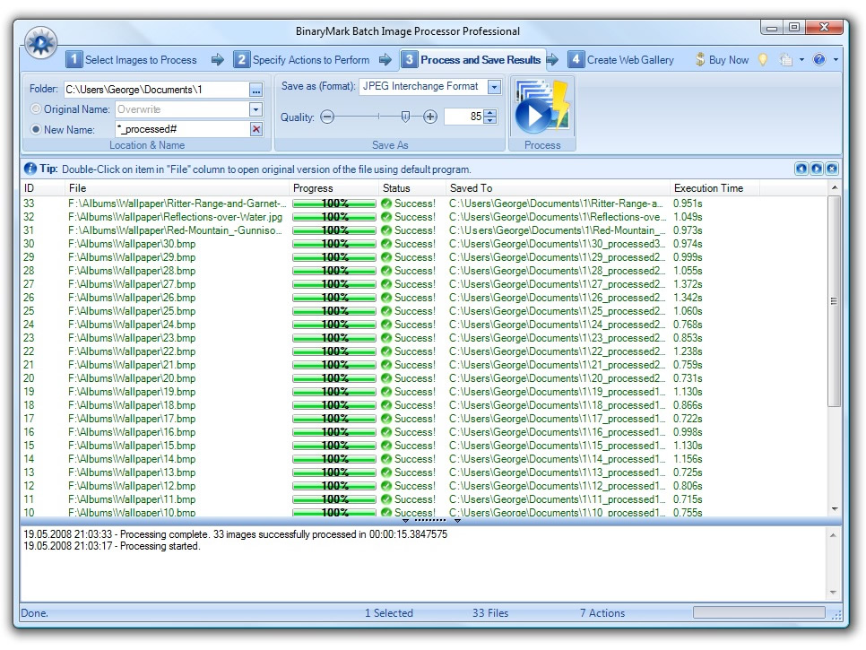Click '7 Actions' in the status bar
This screenshot has height=650, width=866.
point(602,613)
